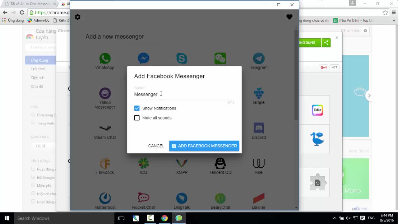Show hidden system tray icons
This screenshot has height=224, width=398.
pos(334,218)
